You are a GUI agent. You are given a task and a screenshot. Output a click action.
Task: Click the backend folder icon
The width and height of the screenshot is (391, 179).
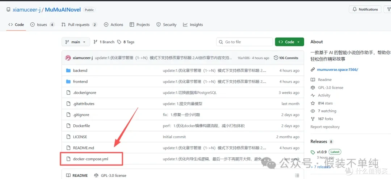[68, 71]
